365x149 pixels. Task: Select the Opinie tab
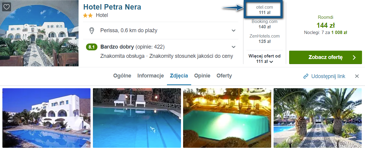(202, 76)
